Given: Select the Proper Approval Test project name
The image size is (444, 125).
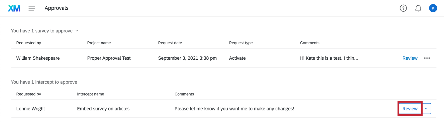Looking at the screenshot, I should click(x=109, y=58).
